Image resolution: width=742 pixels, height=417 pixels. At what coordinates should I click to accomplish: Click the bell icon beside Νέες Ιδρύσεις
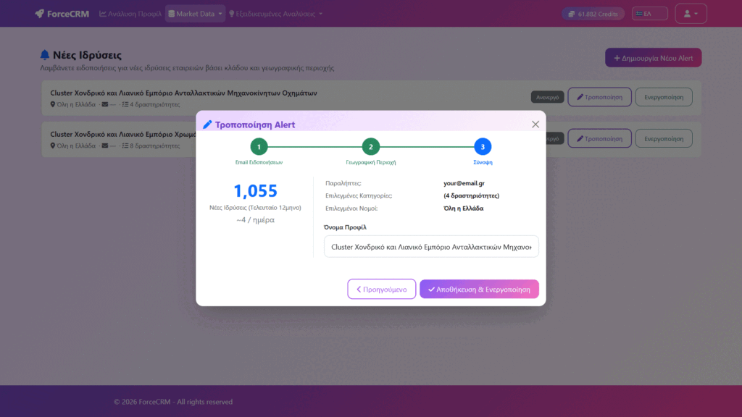point(45,55)
